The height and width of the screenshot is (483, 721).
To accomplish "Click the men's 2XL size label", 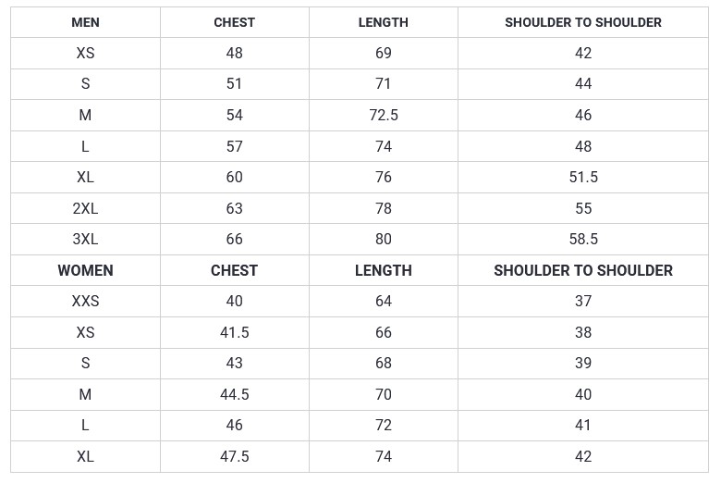I will pos(86,208).
